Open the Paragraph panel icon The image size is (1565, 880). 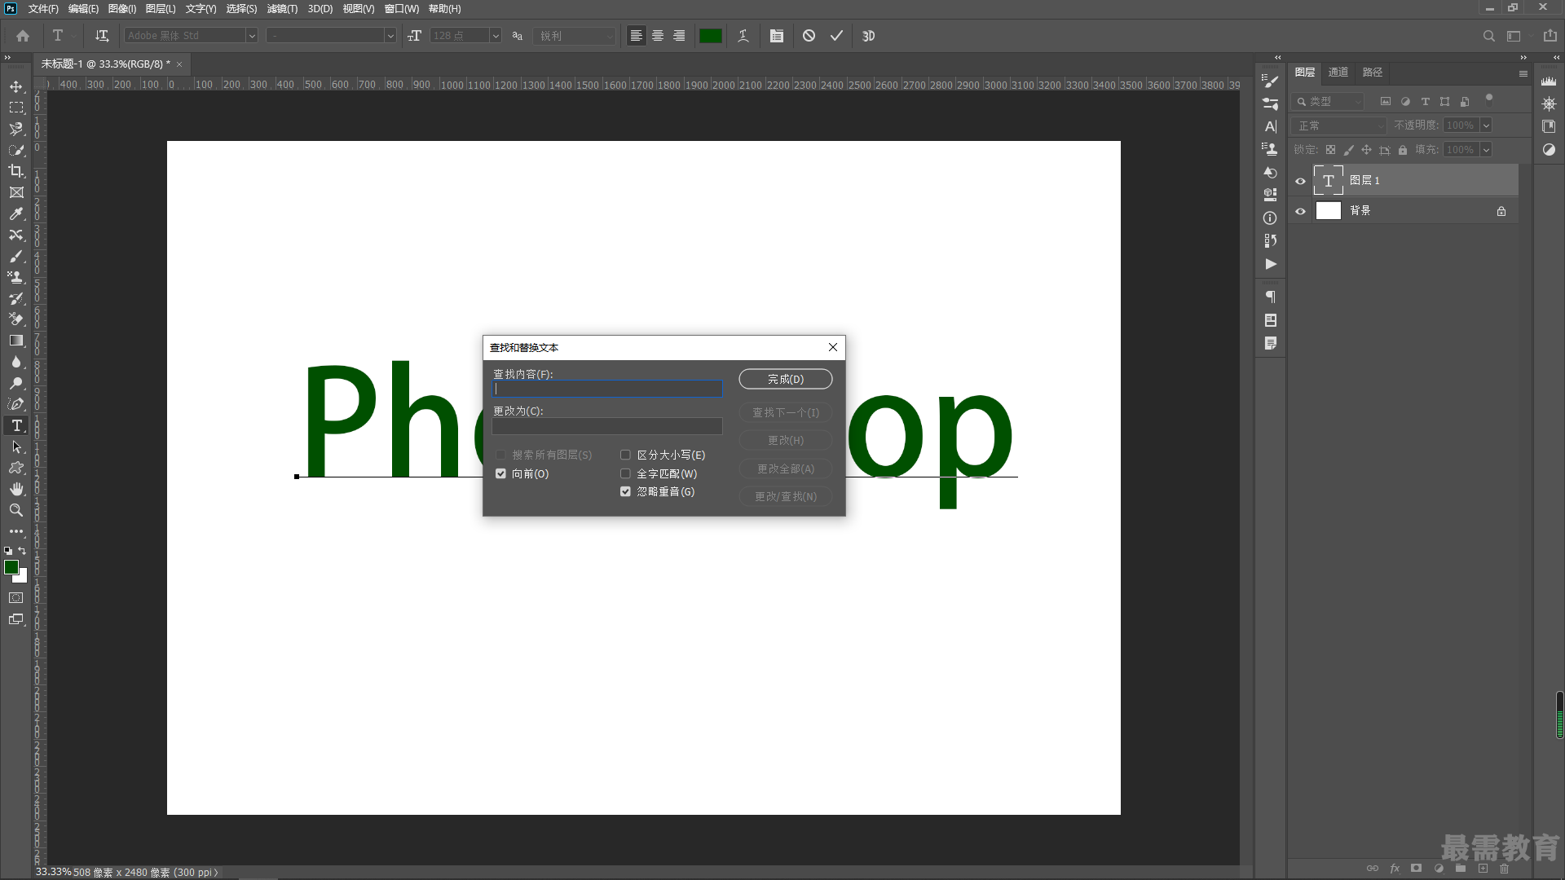click(x=1271, y=297)
